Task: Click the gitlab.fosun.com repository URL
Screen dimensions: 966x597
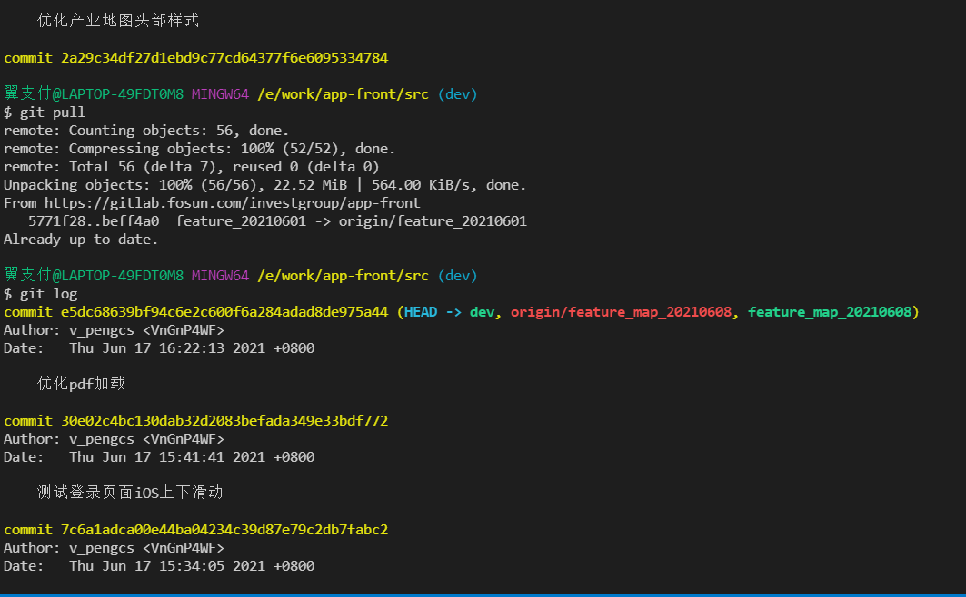Action: click(x=233, y=203)
